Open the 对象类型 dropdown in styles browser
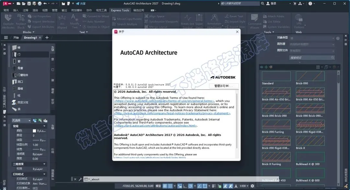The width and height of the screenshot is (350, 190). (x=312, y=38)
